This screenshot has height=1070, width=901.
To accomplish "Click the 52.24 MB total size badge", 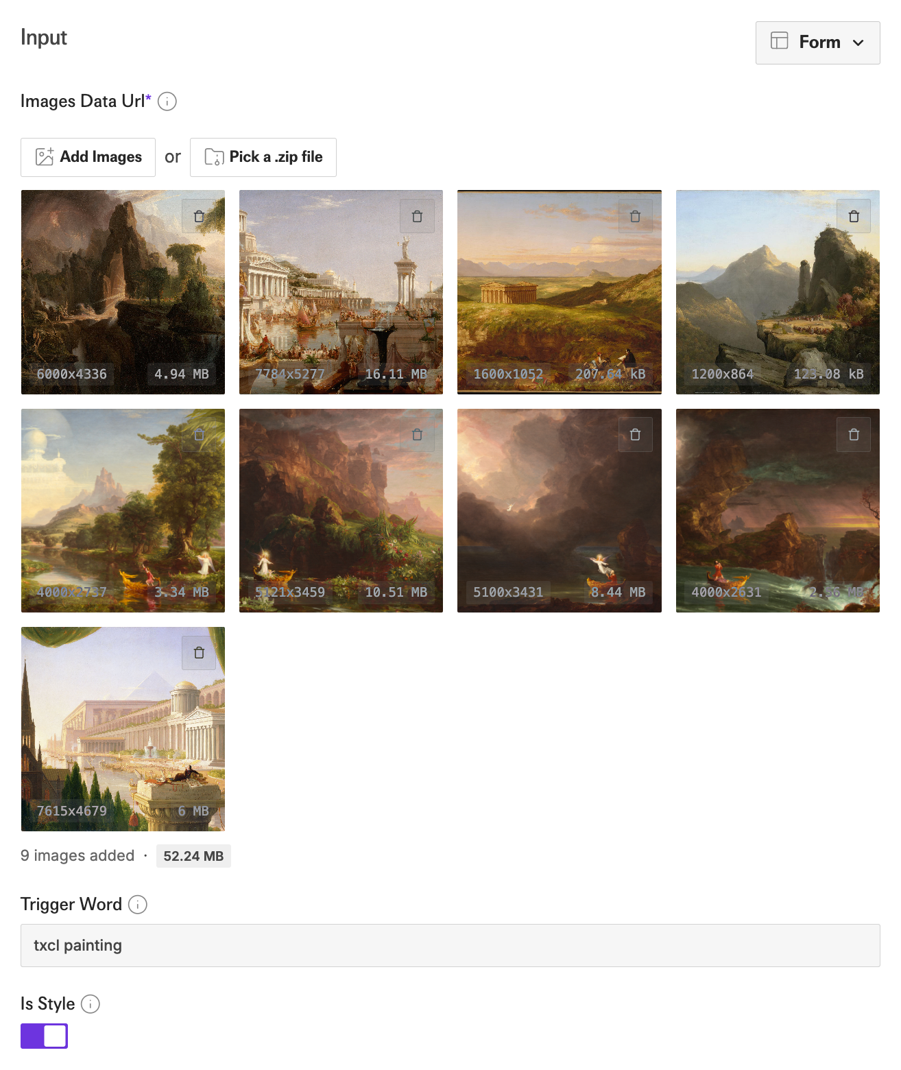I will click(193, 856).
